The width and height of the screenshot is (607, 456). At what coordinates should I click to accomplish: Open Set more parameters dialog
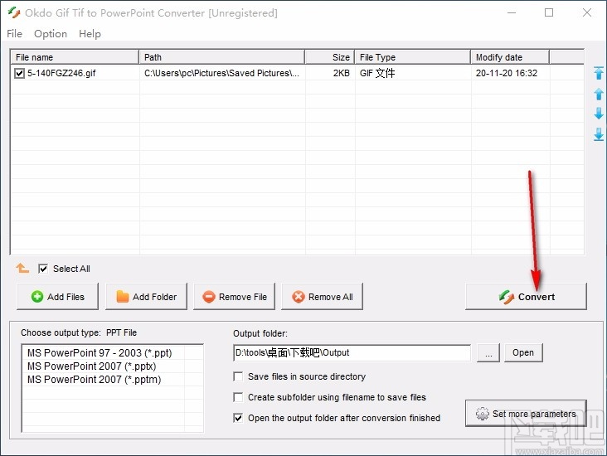[526, 414]
